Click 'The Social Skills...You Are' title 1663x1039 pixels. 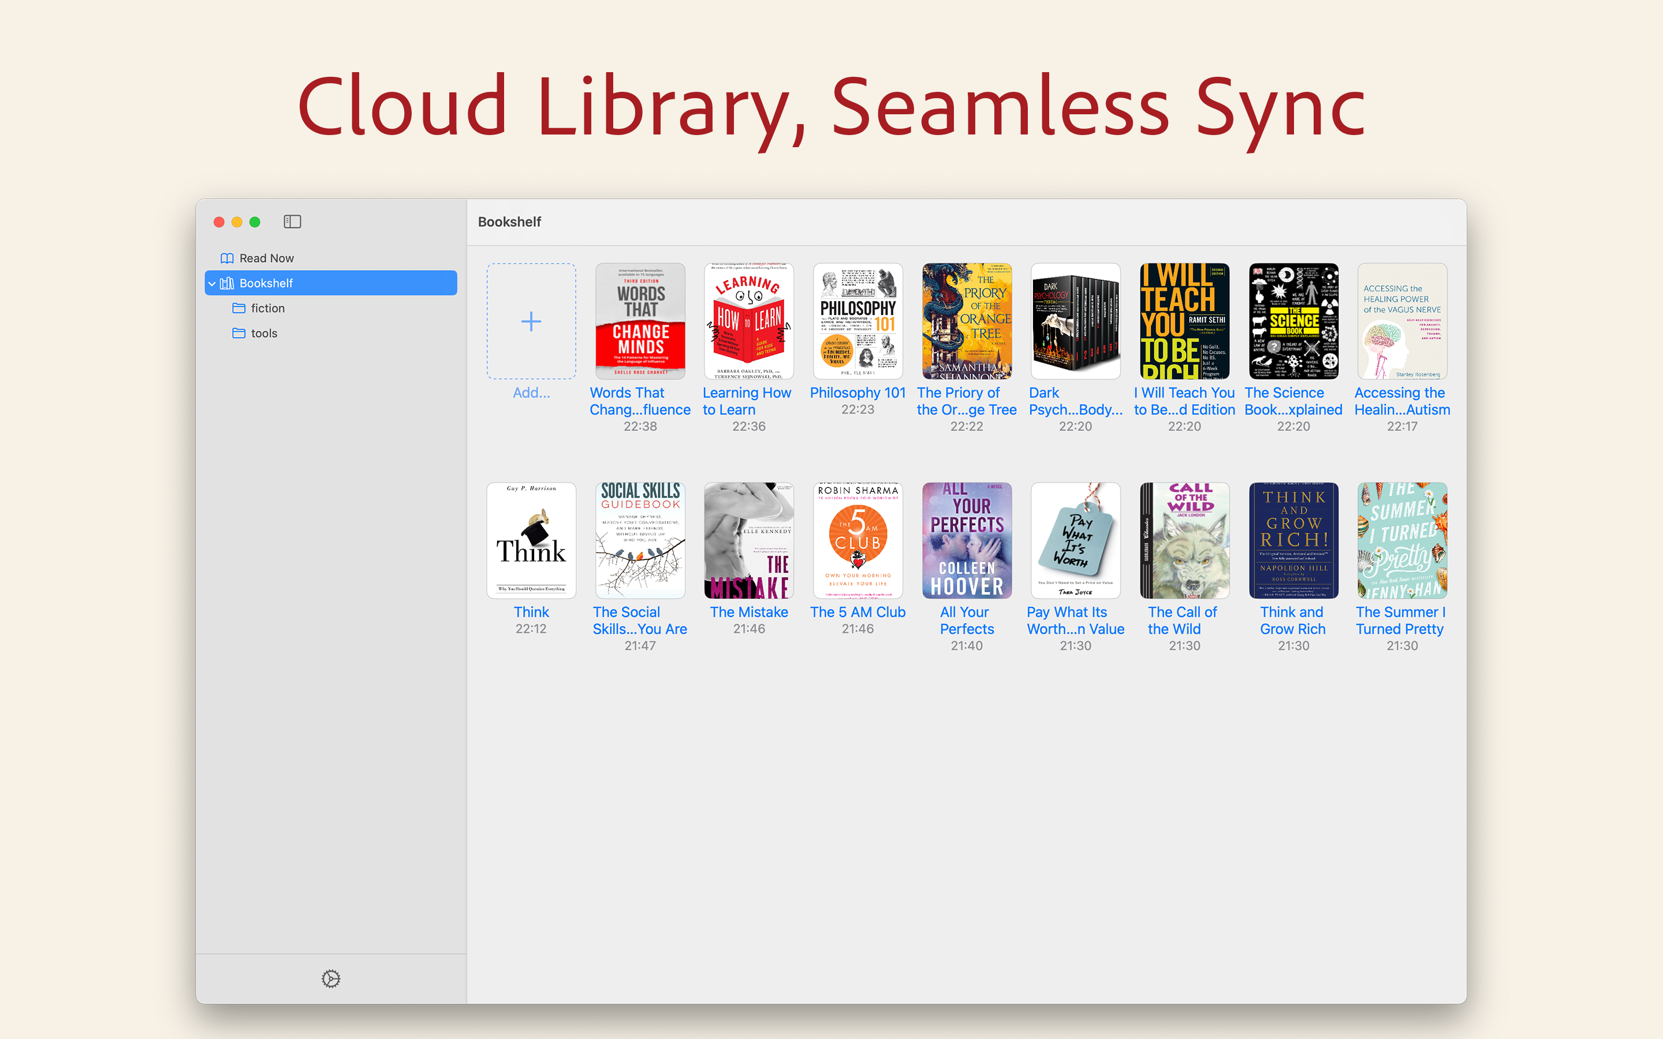pyautogui.click(x=640, y=621)
